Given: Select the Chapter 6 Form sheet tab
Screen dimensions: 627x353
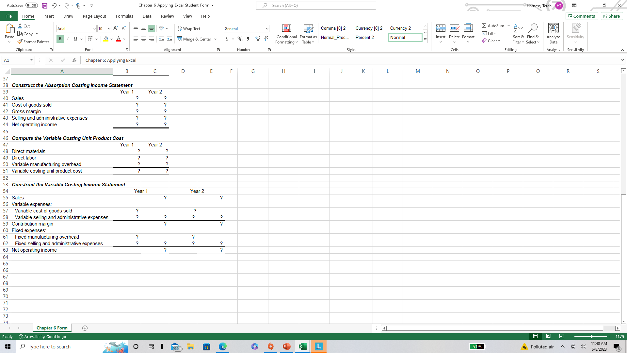Looking at the screenshot, I should pos(52,328).
